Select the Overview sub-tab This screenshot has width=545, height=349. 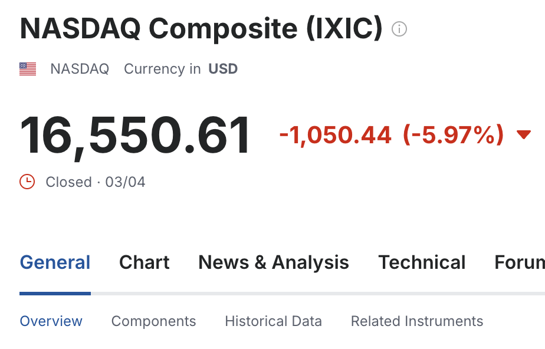(51, 321)
